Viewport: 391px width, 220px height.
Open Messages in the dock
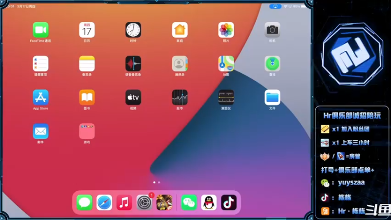coord(84,202)
